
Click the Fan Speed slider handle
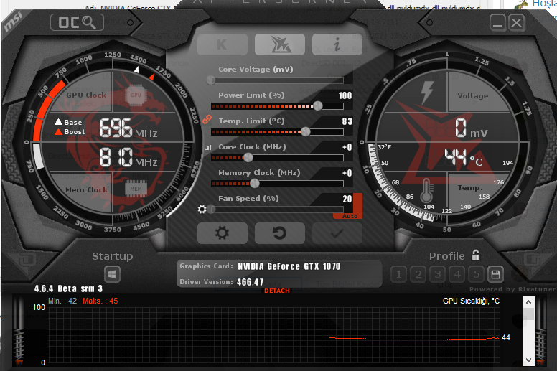tap(212, 210)
